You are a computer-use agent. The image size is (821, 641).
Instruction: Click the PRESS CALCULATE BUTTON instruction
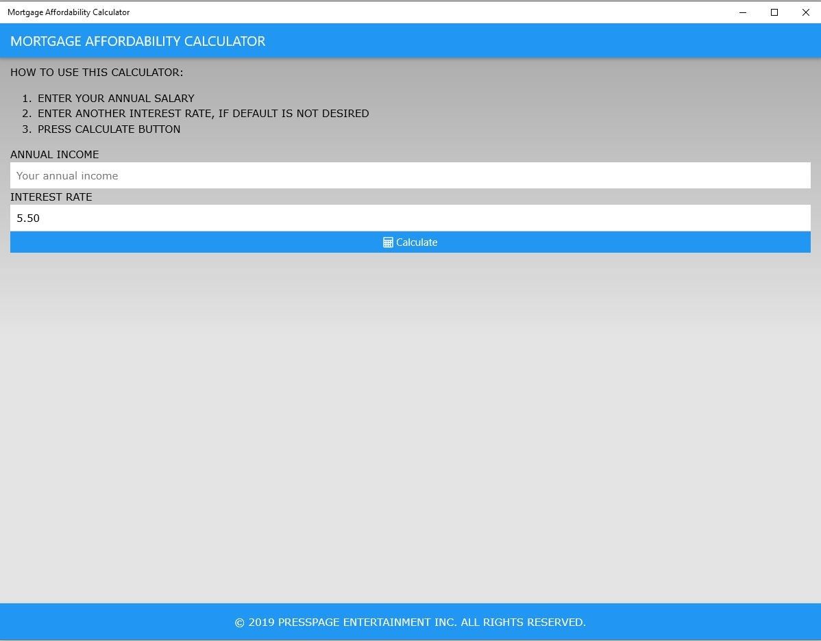pyautogui.click(x=109, y=129)
